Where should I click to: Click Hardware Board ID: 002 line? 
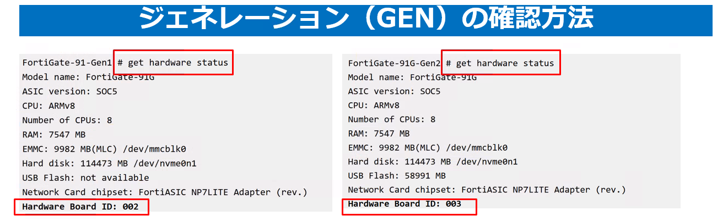point(80,207)
